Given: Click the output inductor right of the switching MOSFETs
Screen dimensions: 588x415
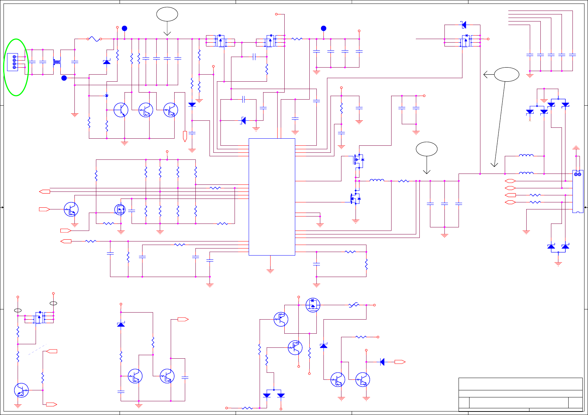Looking at the screenshot, I should click(377, 180).
